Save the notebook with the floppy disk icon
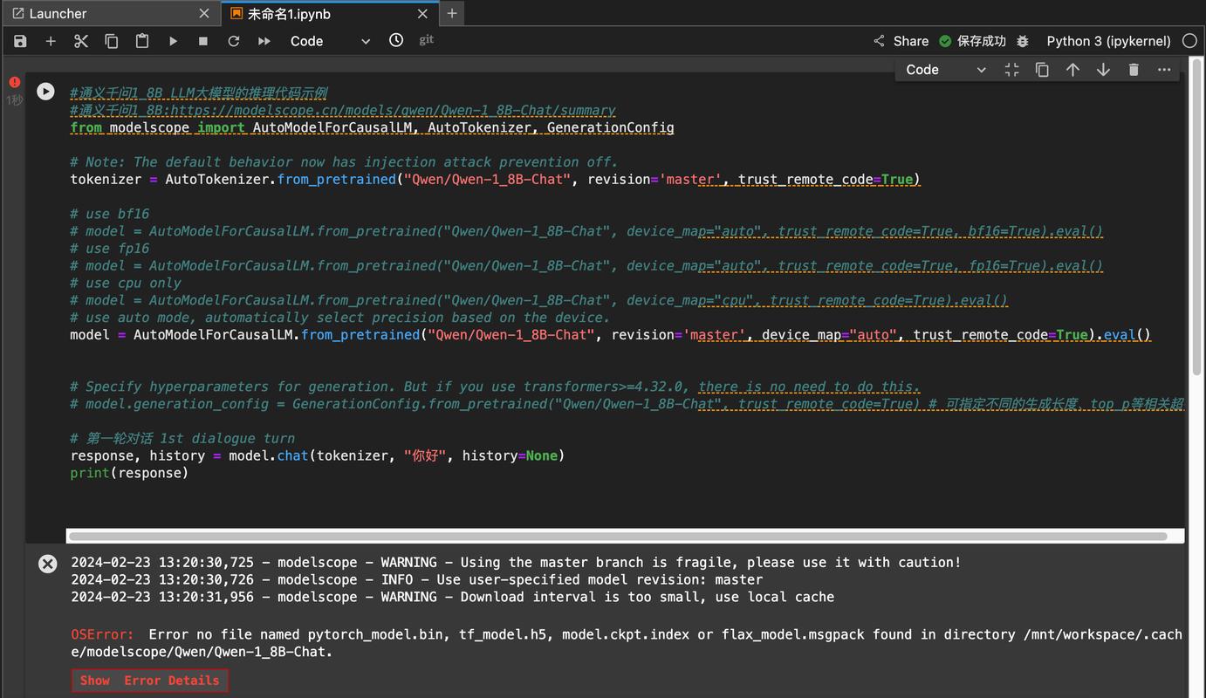Screen dimensions: 1206x698 [x=20, y=41]
